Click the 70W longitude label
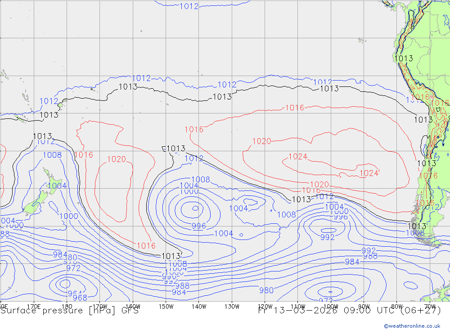 [430, 307]
